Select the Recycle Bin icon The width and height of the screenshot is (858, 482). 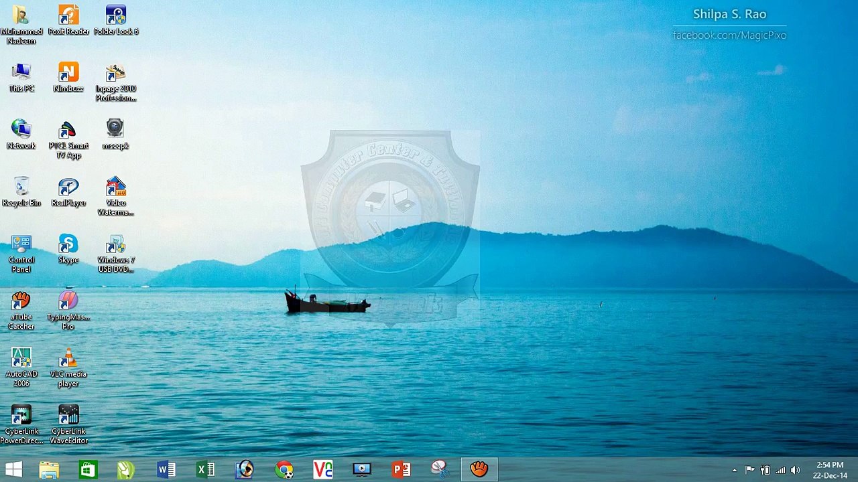[21, 191]
